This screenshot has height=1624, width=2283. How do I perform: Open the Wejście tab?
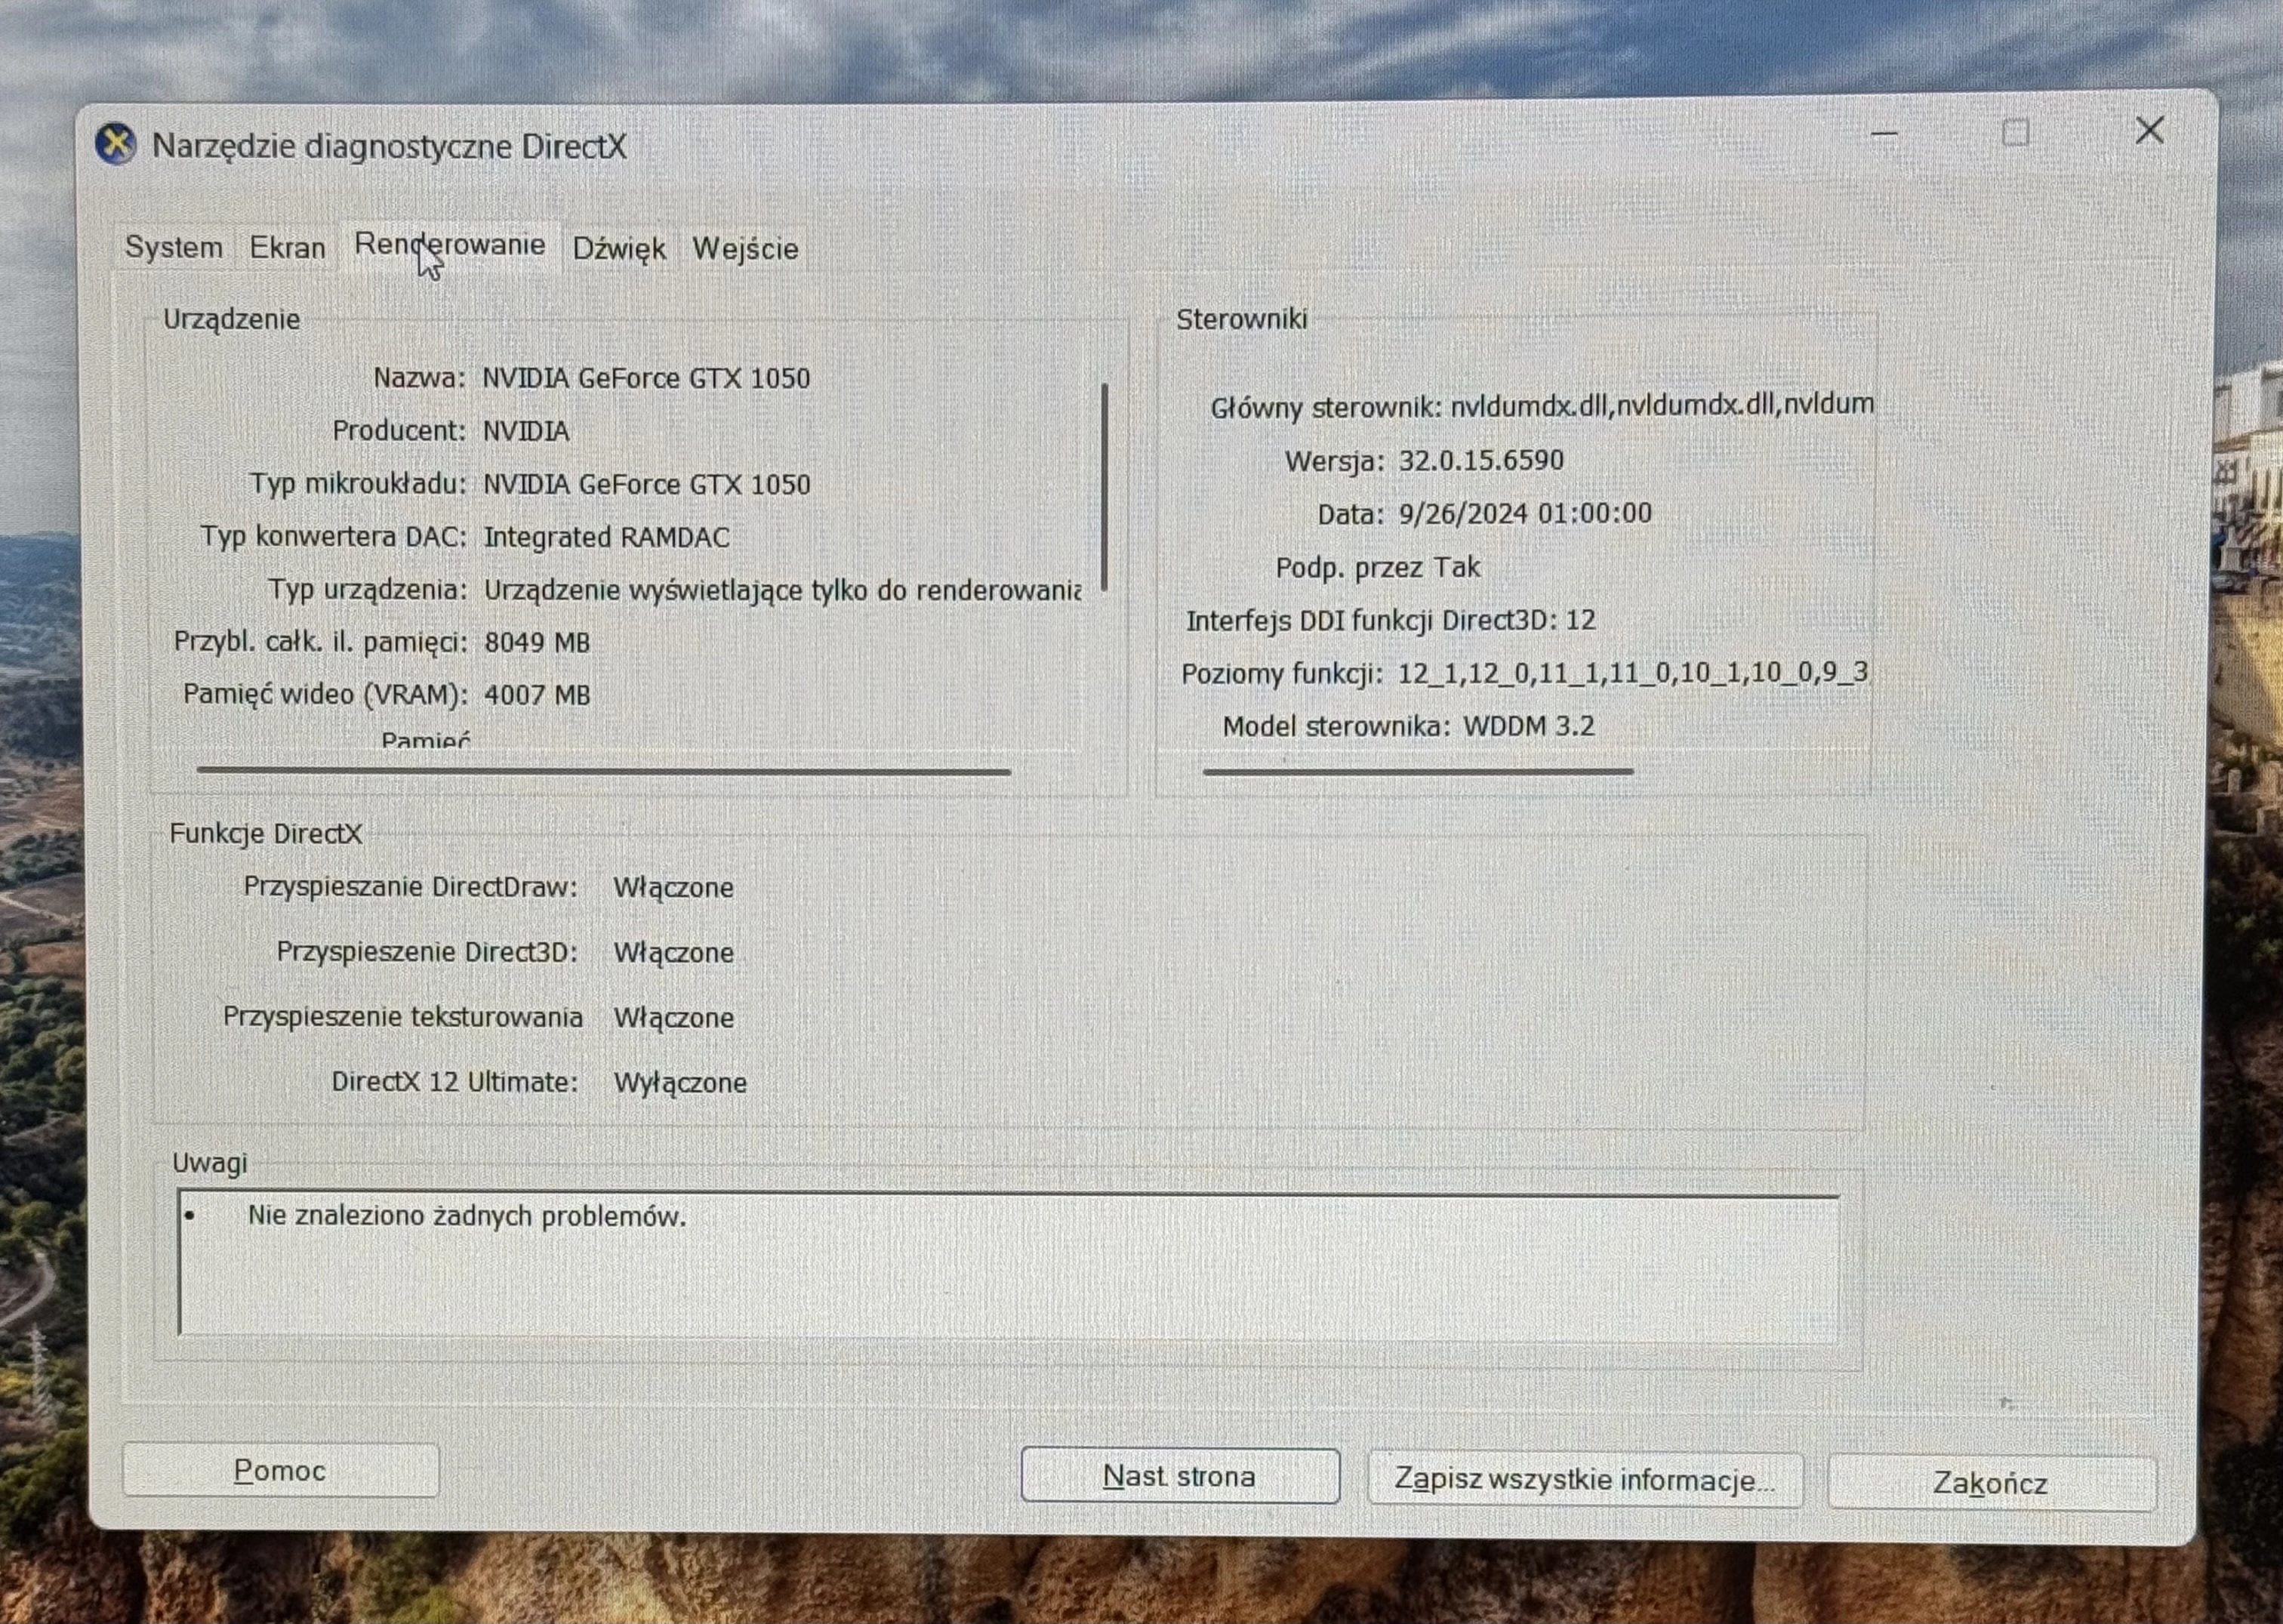745,248
